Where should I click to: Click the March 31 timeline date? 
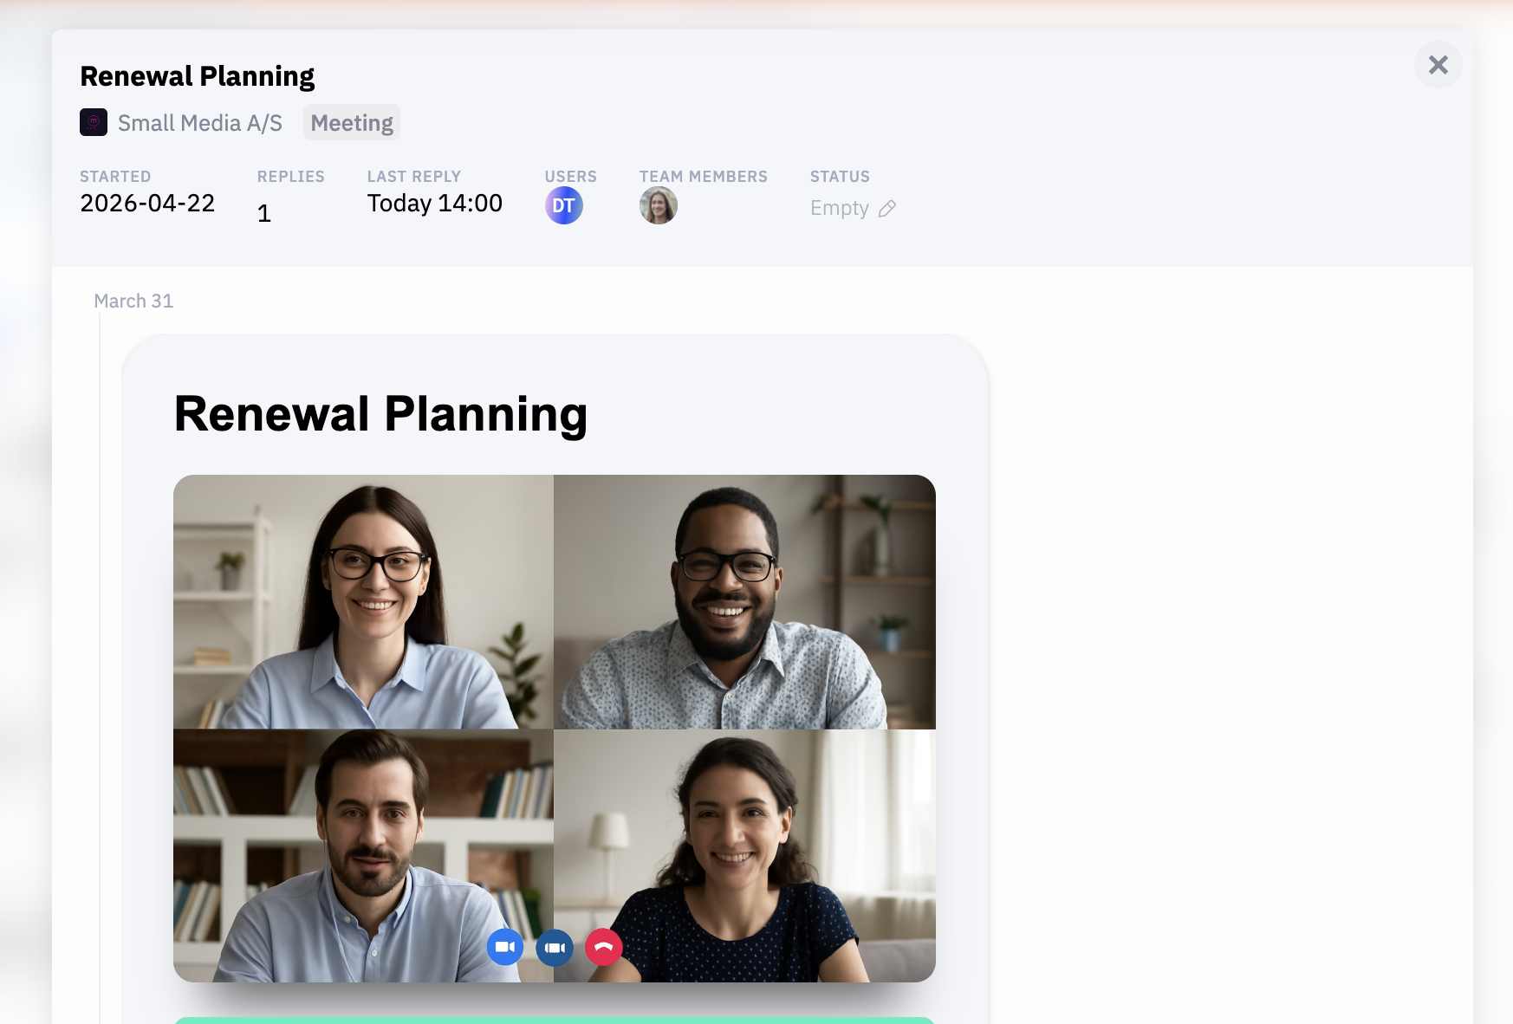[x=133, y=301]
